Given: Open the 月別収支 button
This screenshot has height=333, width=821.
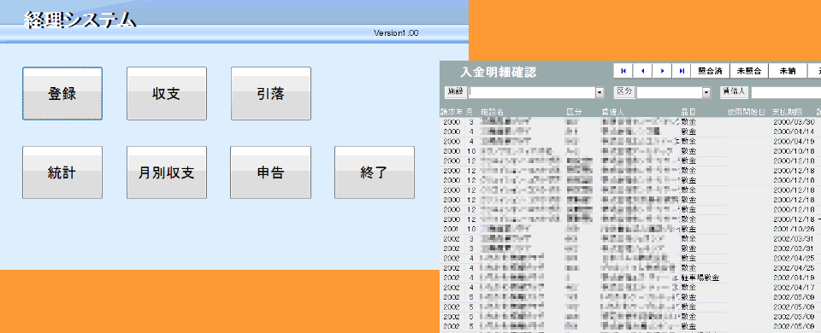Looking at the screenshot, I should [167, 172].
